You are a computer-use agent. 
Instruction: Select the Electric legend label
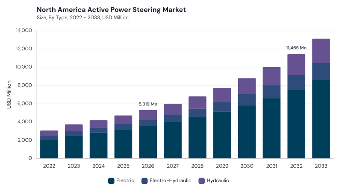pos(125,180)
